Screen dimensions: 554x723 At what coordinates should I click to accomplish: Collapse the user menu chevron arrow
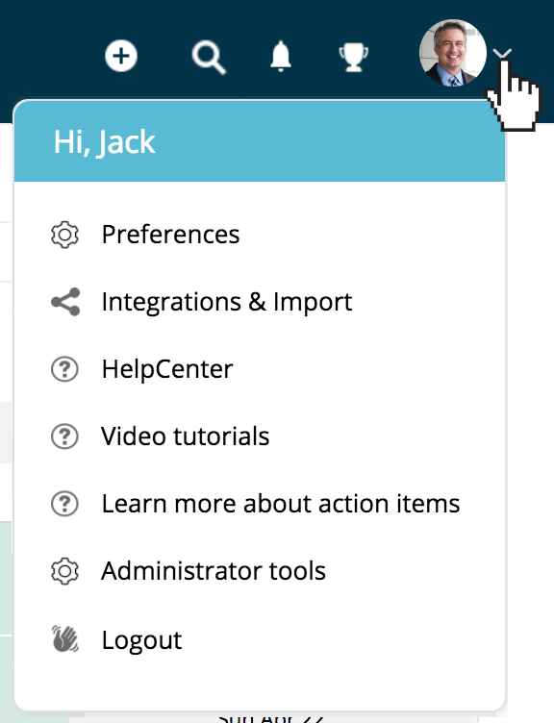(502, 54)
